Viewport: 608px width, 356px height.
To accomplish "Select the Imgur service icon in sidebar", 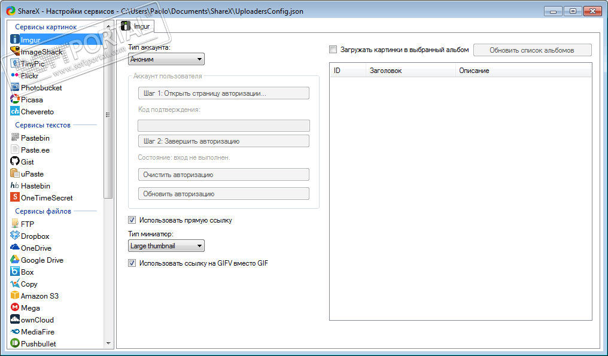I will 15,39.
